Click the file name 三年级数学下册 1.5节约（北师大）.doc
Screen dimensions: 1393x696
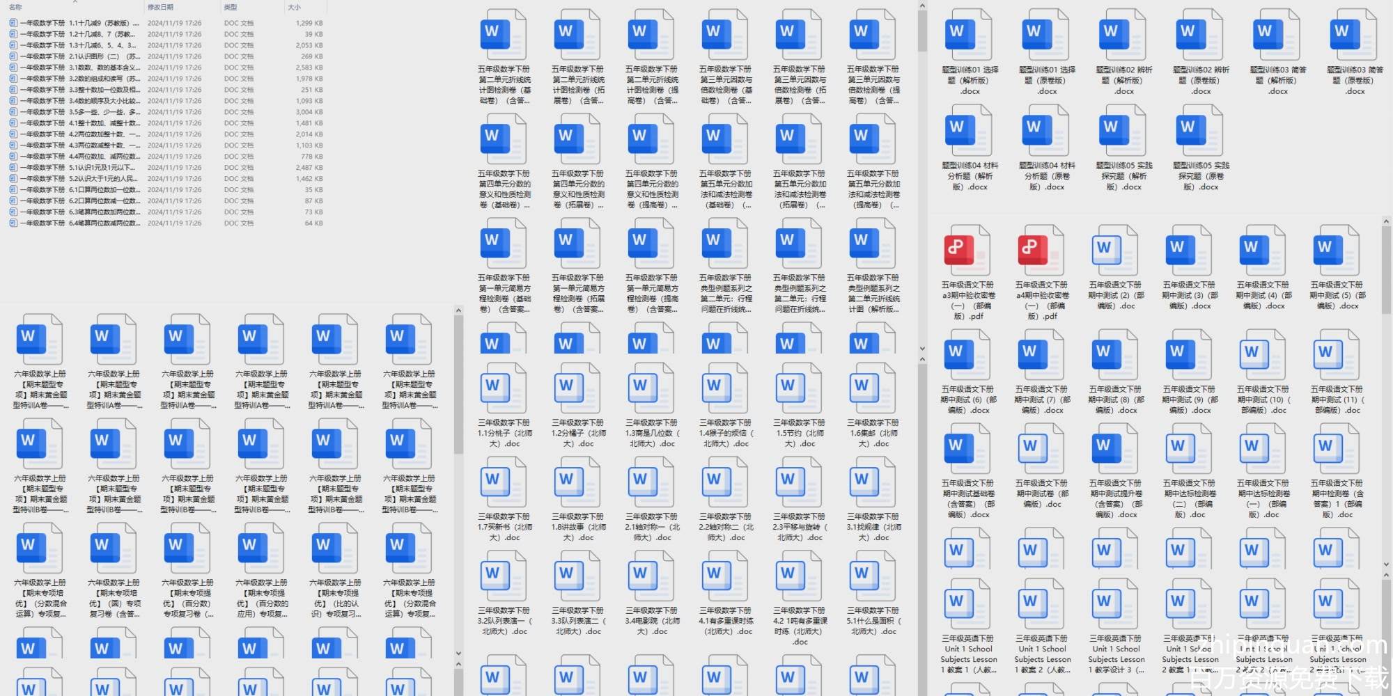799,433
